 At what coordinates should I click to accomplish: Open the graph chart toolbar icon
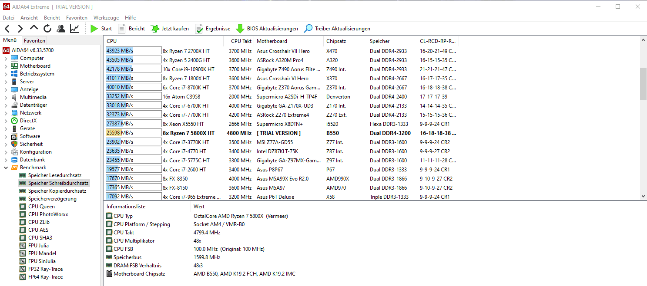pyautogui.click(x=74, y=29)
